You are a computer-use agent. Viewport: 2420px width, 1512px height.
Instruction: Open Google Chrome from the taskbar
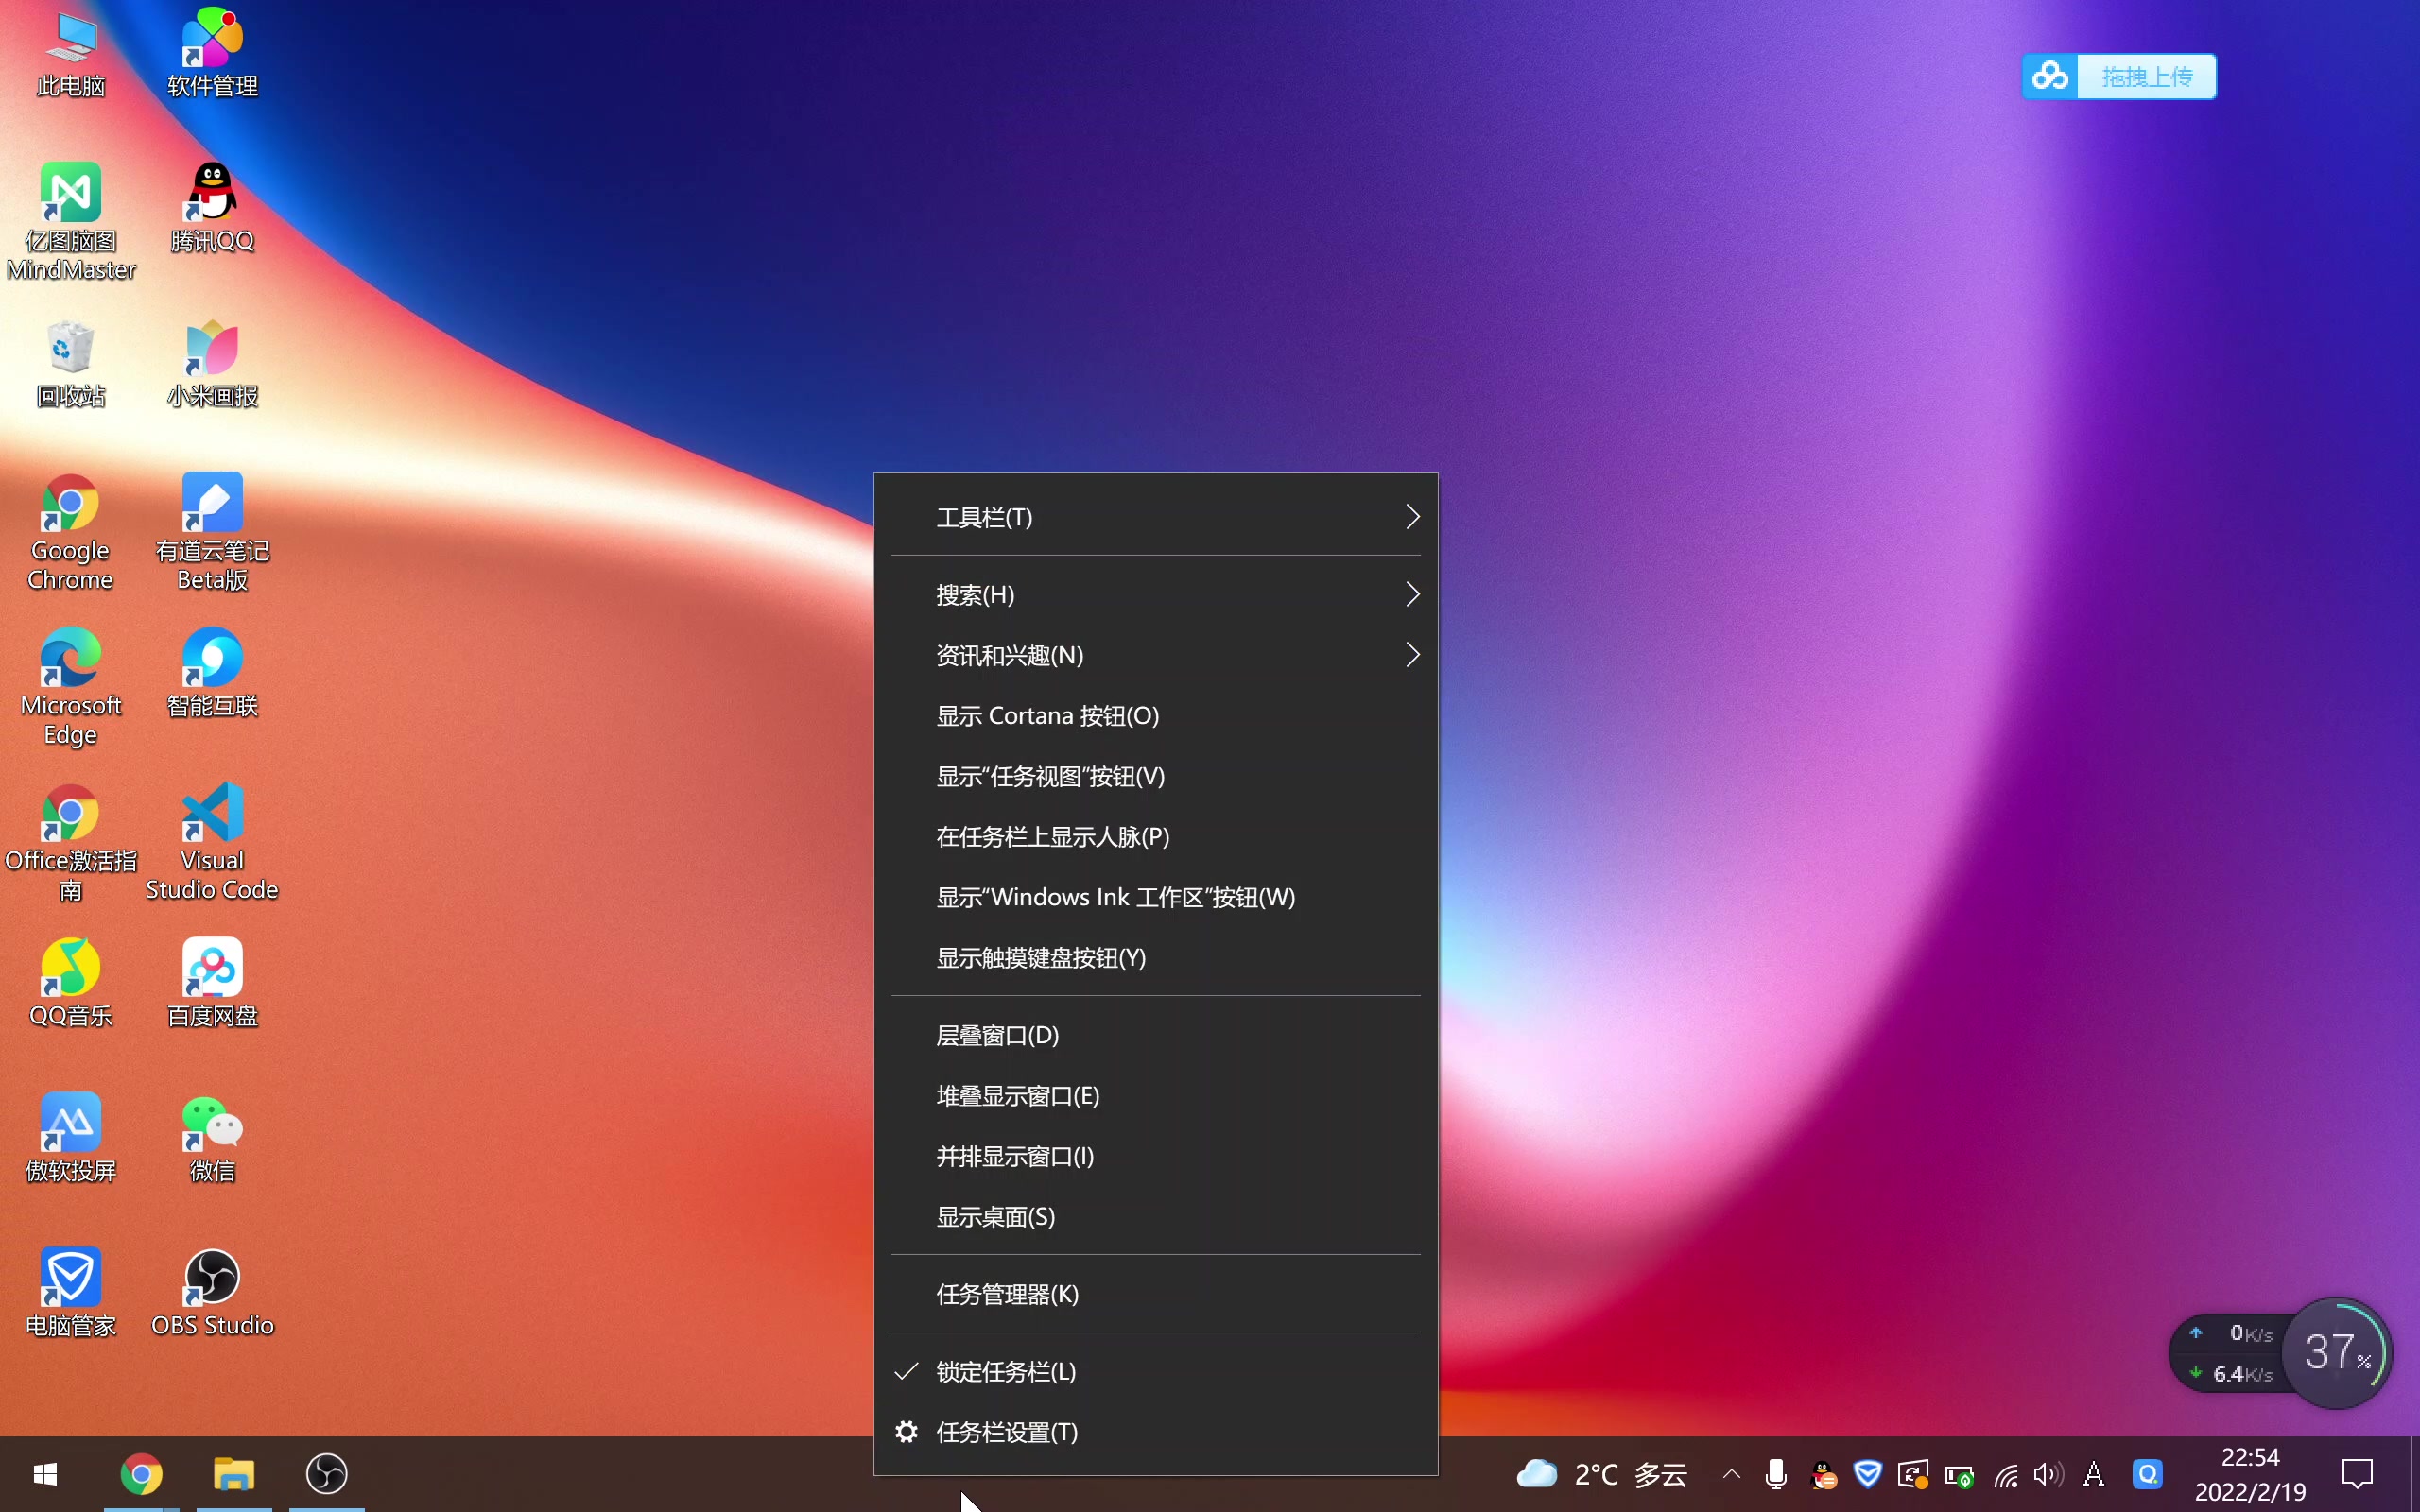(141, 1474)
